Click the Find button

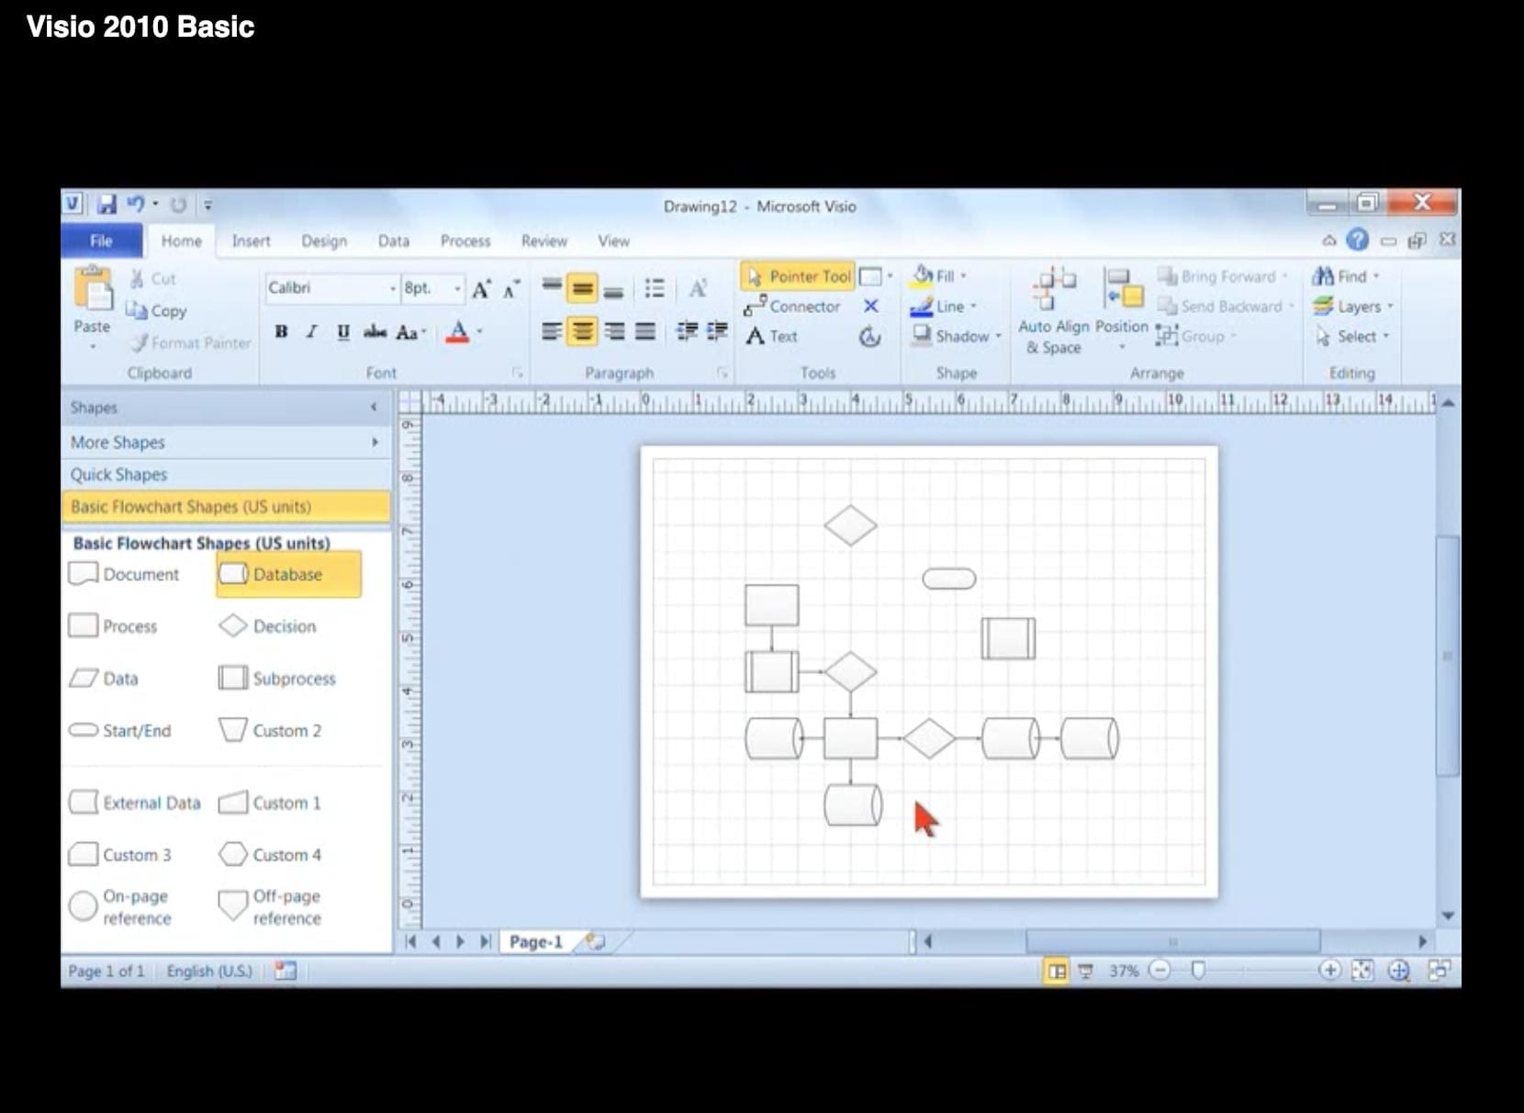[1346, 275]
